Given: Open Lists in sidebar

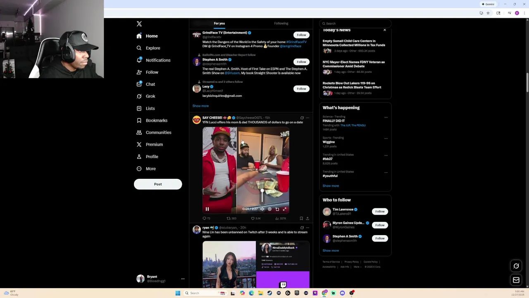Looking at the screenshot, I should point(145,108).
